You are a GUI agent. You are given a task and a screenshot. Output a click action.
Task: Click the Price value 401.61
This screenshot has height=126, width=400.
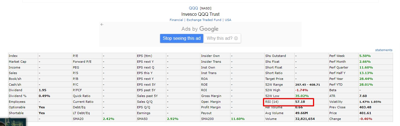tap(365, 113)
